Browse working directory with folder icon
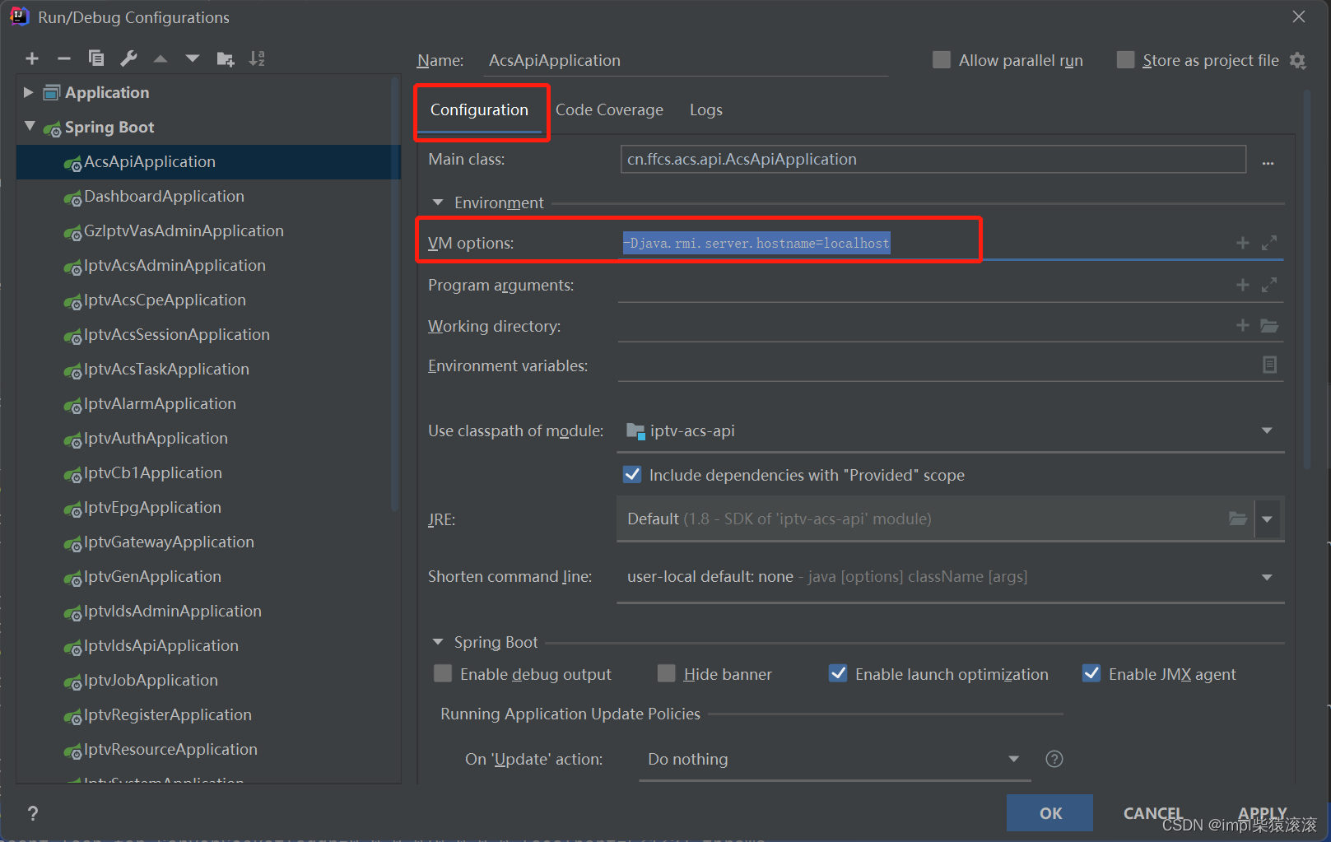The image size is (1331, 842). [x=1270, y=325]
